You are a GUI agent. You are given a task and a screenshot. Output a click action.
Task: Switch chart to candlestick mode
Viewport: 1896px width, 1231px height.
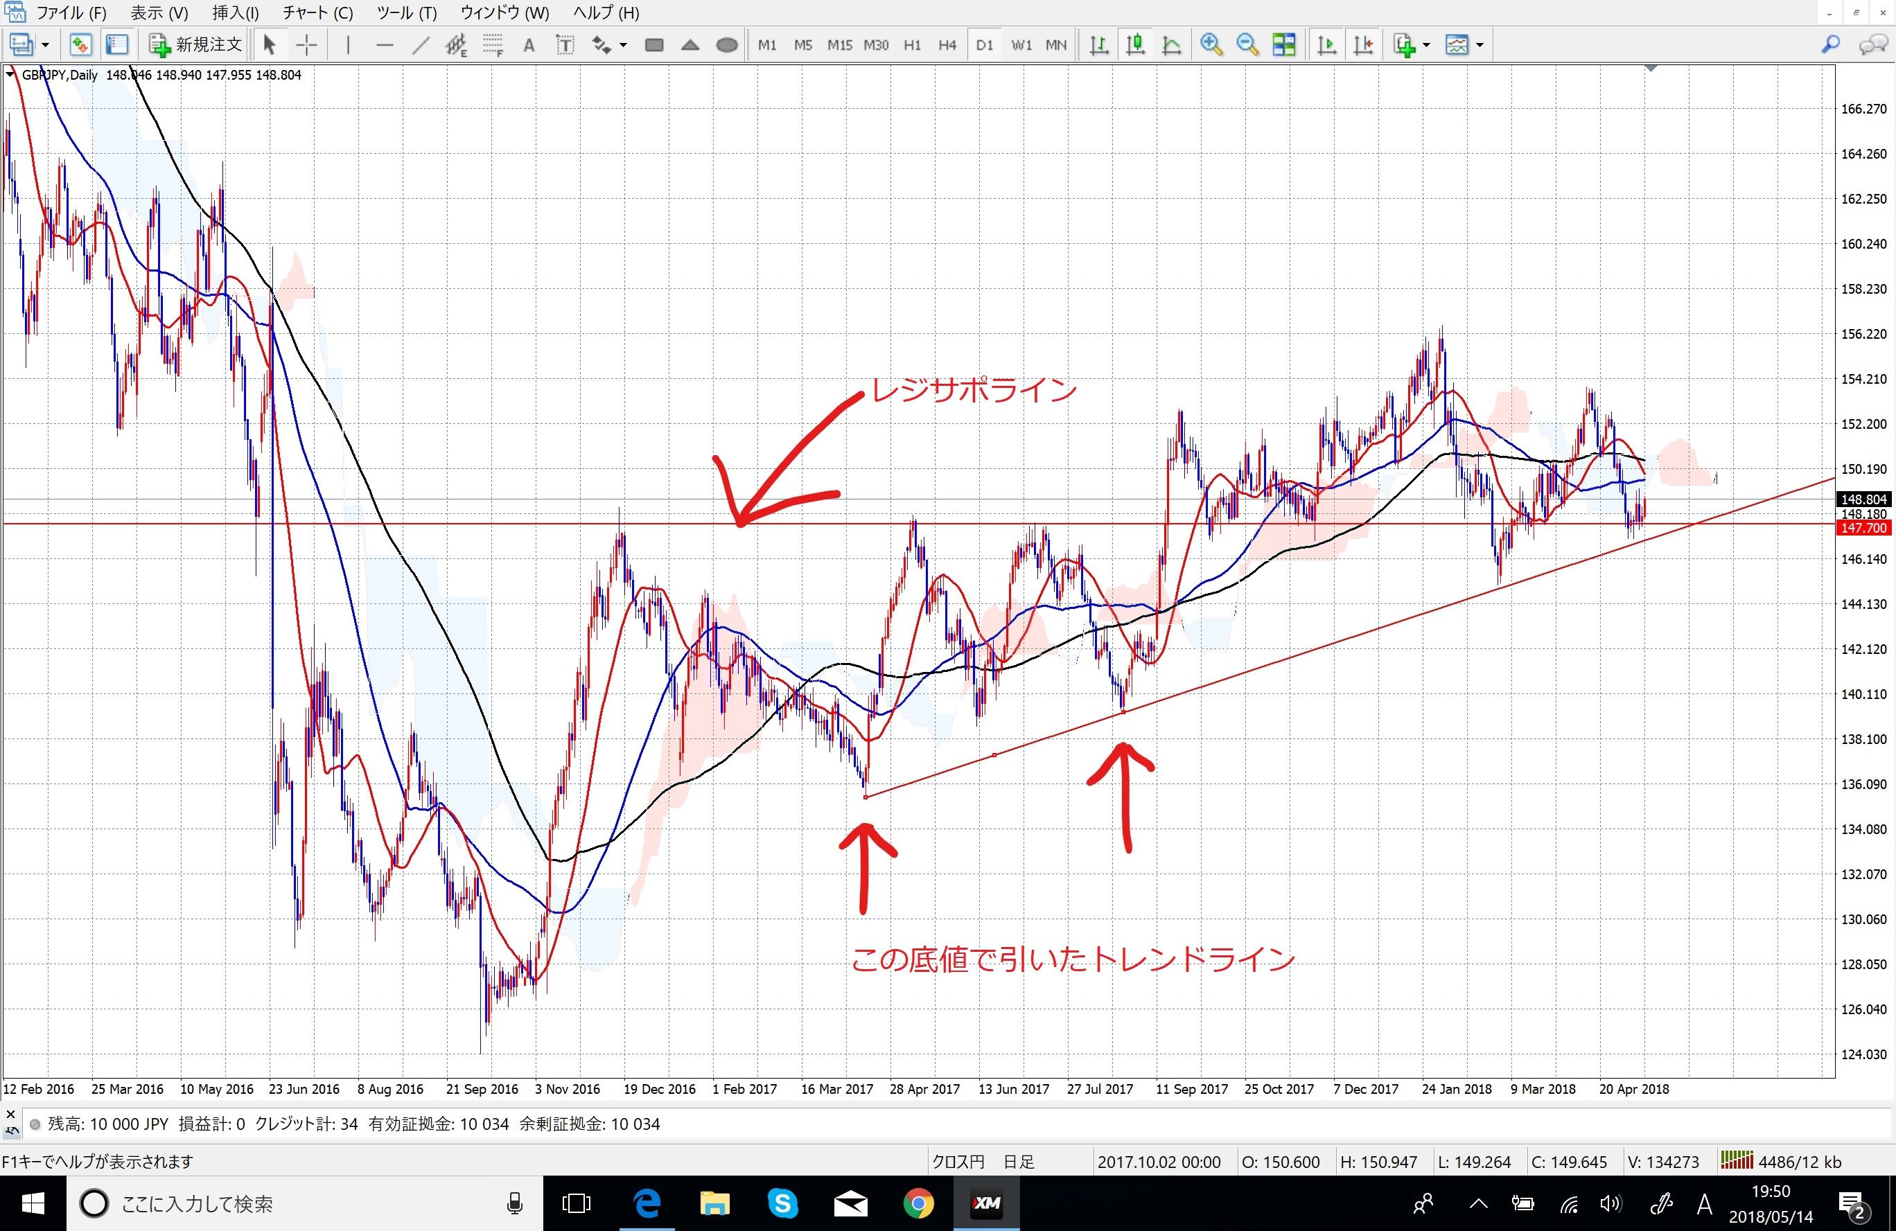pyautogui.click(x=1135, y=46)
